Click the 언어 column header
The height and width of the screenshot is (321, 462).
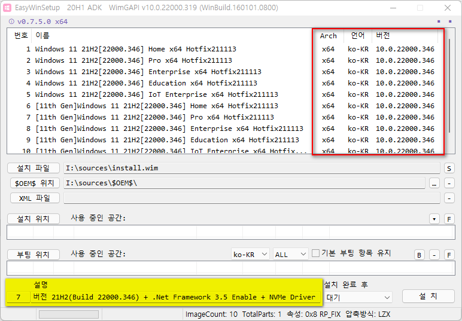358,36
